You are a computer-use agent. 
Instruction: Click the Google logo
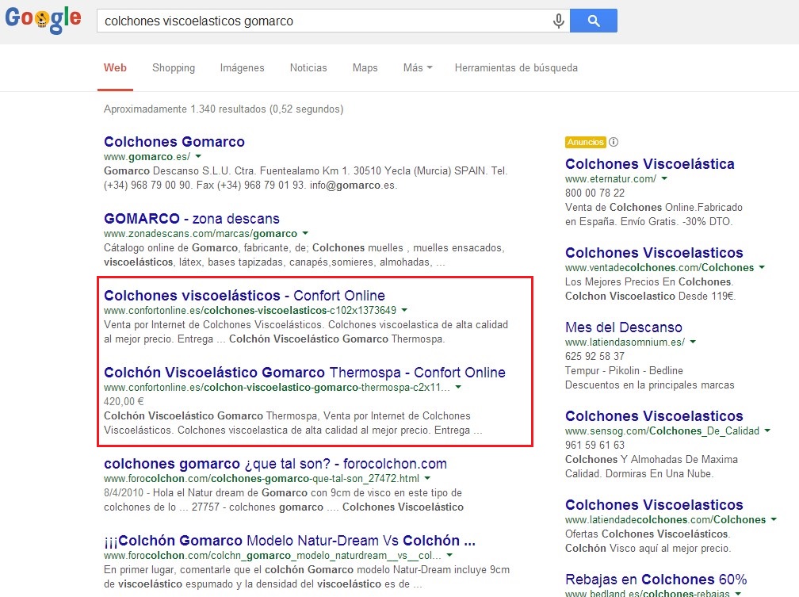pos(43,20)
